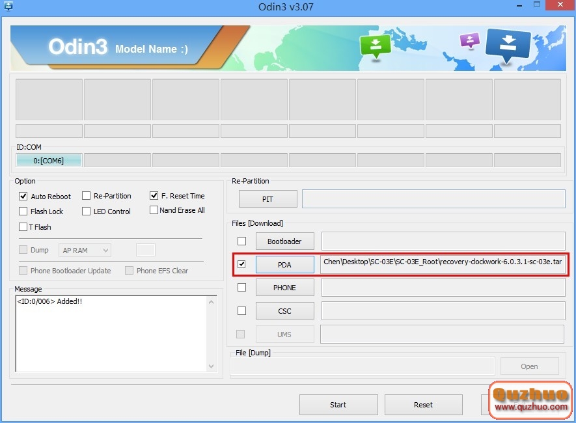Viewport: 576px width, 423px height.
Task: Enable the Flash Lock checkbox
Action: click(23, 211)
